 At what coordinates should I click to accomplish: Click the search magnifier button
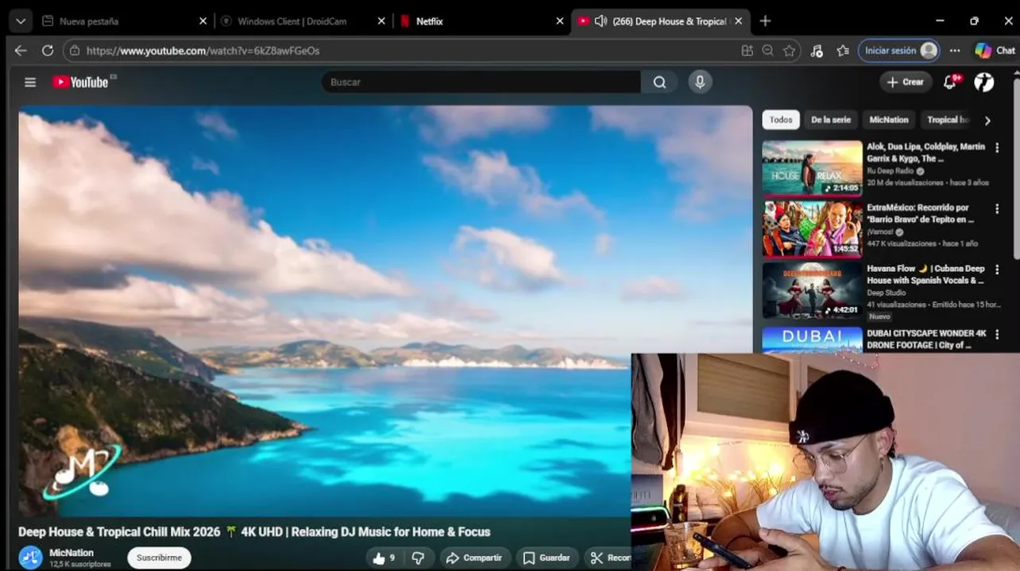pyautogui.click(x=659, y=82)
